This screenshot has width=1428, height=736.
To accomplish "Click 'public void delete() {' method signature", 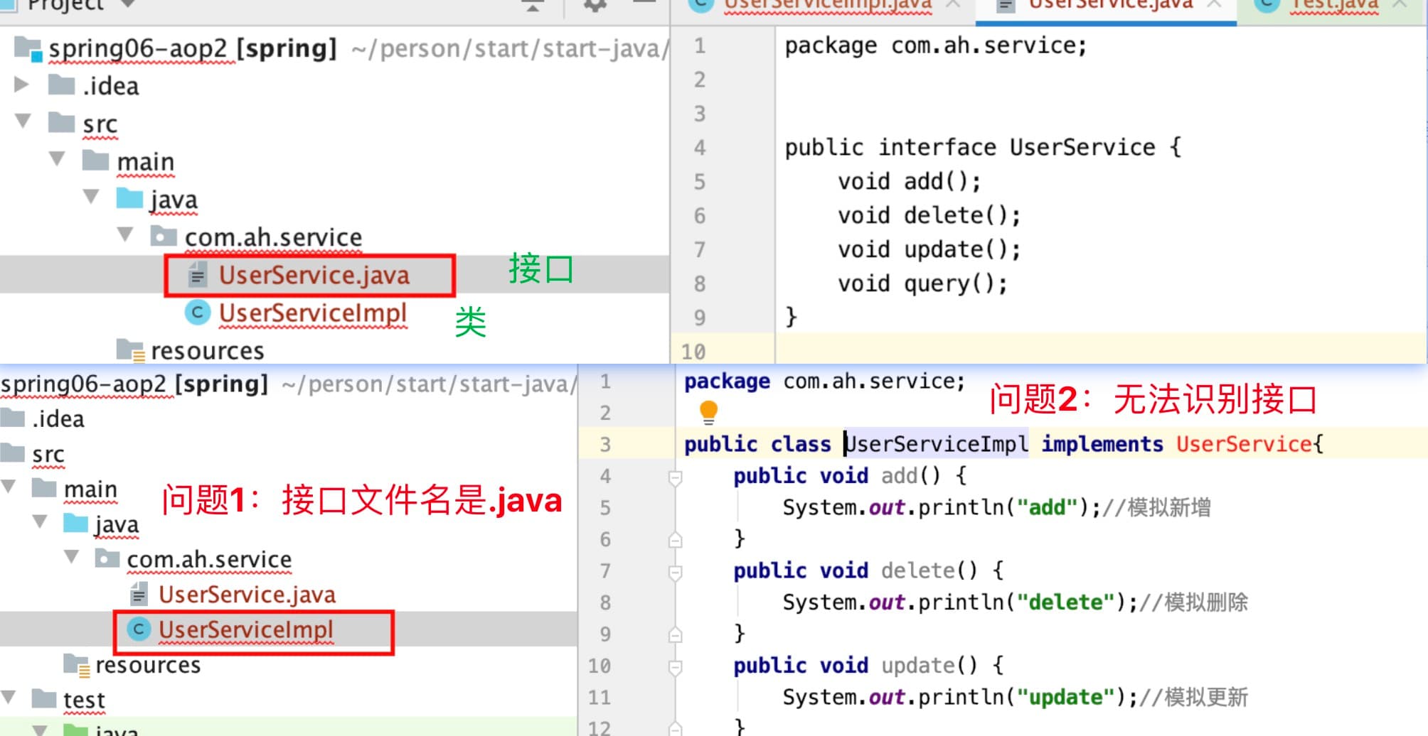I will tap(869, 570).
